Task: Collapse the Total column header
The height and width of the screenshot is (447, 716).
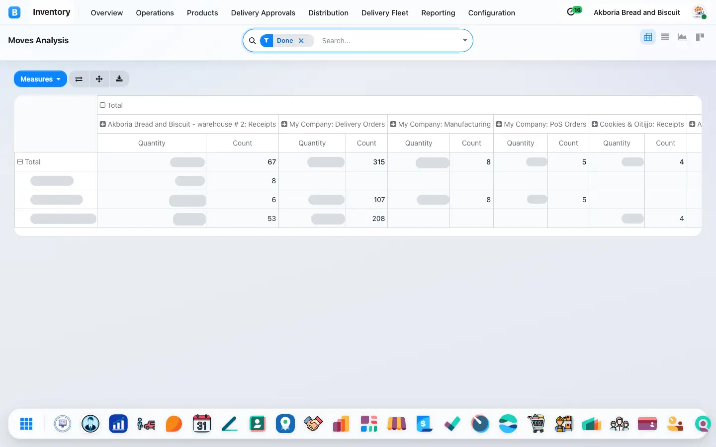Action: [x=111, y=105]
